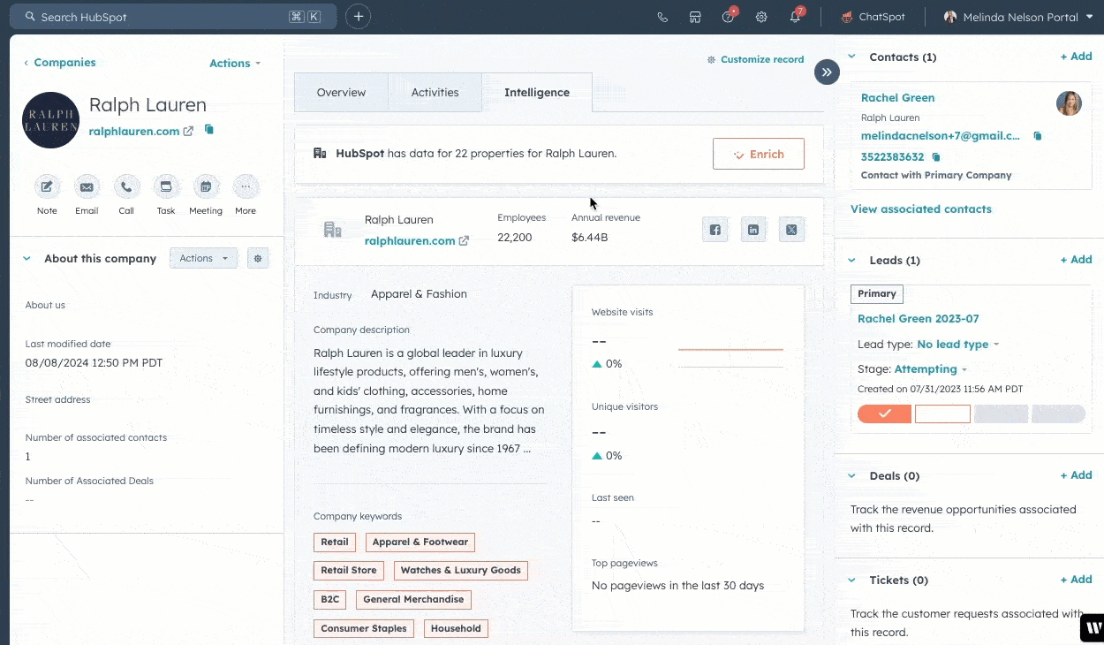Collapse the right sidebar with double-chevron

[x=827, y=72]
